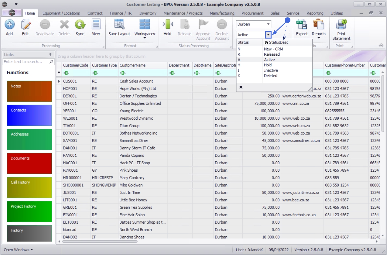Click the Export to Excel icon
387x255 pixels.
(x=302, y=25)
